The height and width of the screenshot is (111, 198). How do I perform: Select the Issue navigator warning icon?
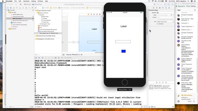20,8
